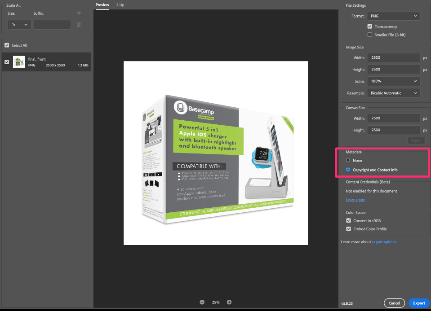
Task: Open the 1x size dropdown
Action: 19,25
